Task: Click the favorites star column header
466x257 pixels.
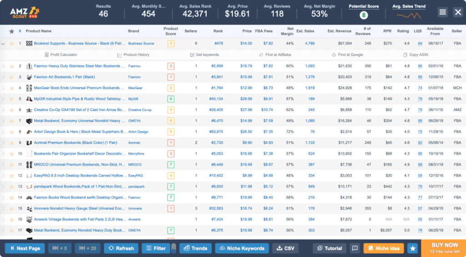Action: [x=11, y=31]
